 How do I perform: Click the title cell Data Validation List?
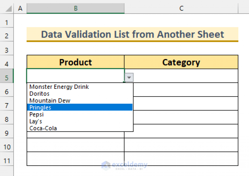[x=132, y=34]
